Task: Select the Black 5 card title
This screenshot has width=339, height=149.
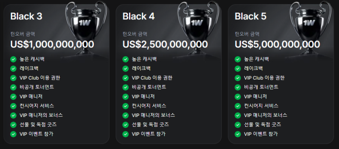Action: point(251,16)
